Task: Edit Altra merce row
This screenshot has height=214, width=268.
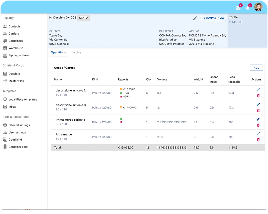Action: click(258, 134)
